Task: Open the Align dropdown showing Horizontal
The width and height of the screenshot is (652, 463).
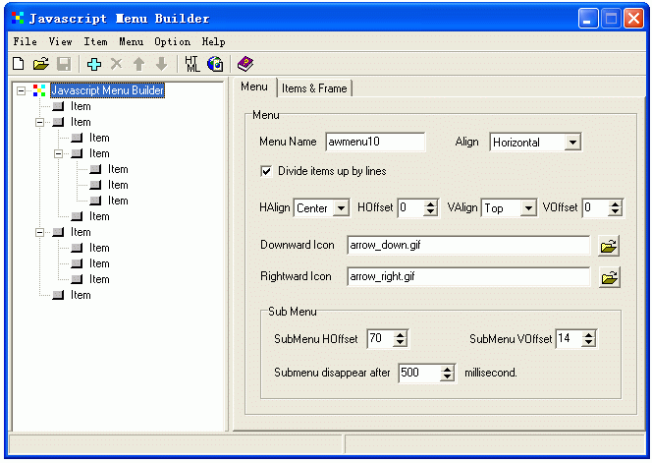Action: (x=572, y=143)
